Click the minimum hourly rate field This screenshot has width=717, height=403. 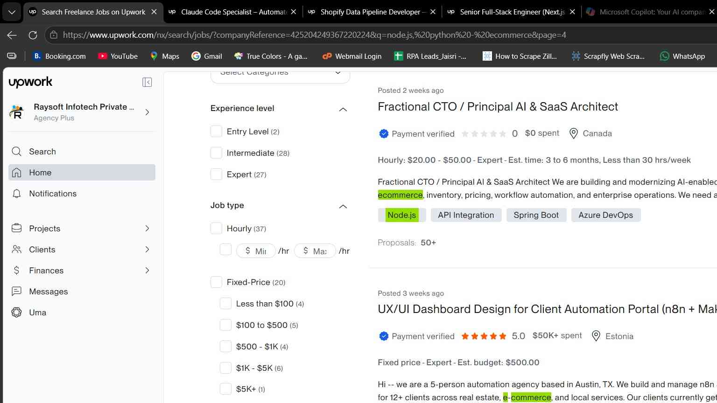click(x=256, y=251)
